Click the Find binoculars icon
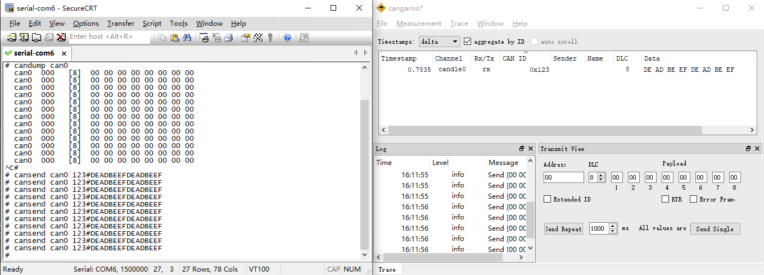 point(187,38)
